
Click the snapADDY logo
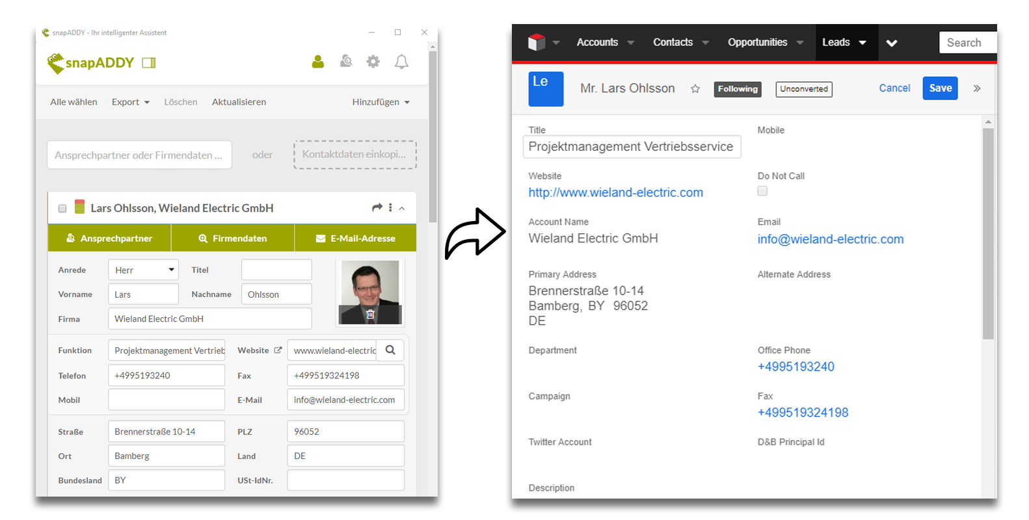90,63
